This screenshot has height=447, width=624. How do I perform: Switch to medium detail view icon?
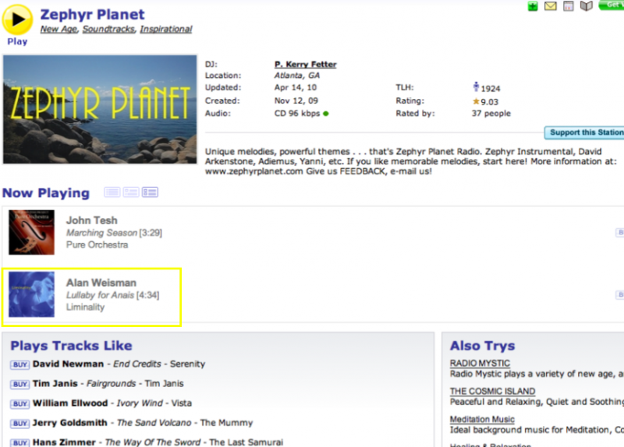[x=131, y=192]
